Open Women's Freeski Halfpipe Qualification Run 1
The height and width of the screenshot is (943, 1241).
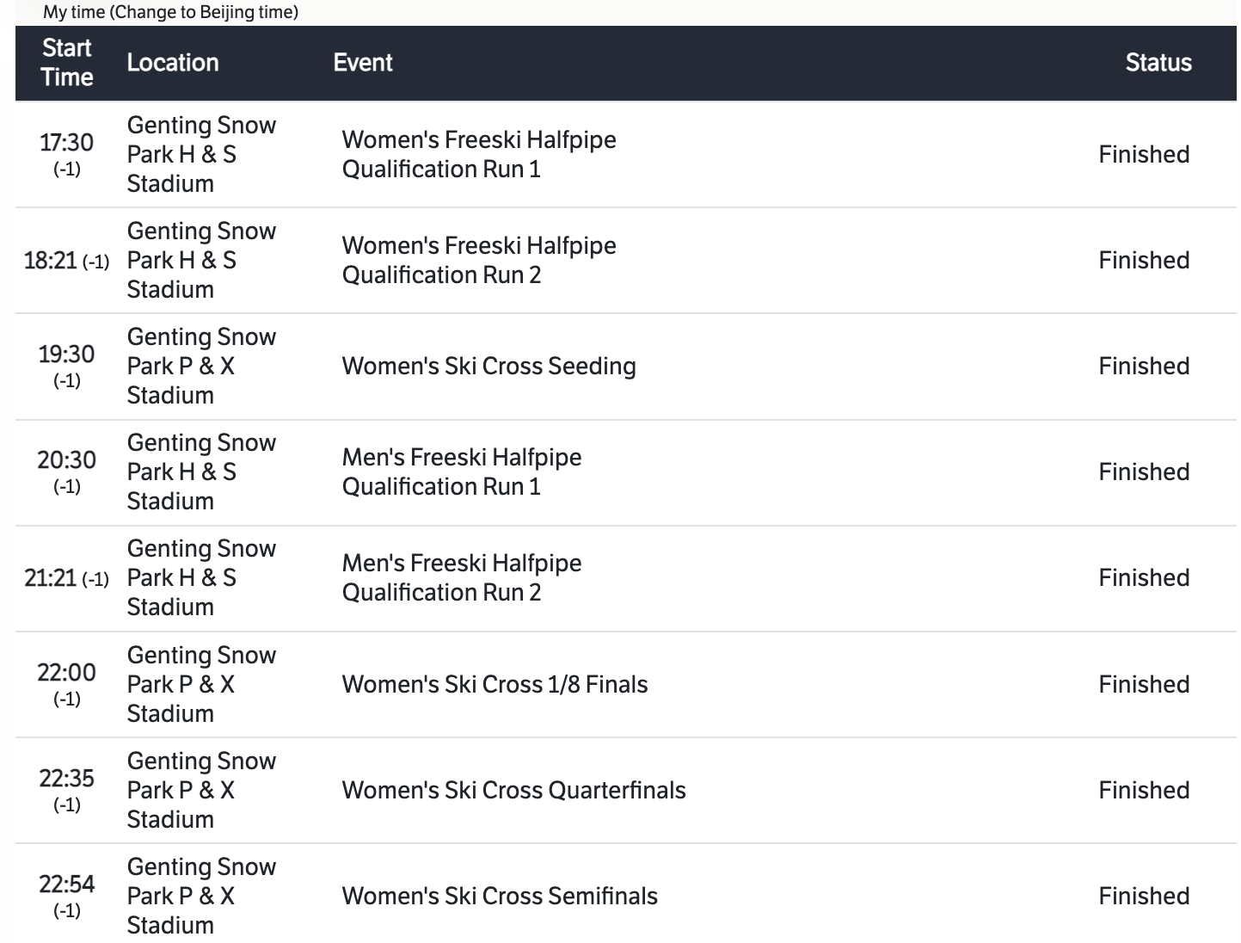(x=478, y=155)
